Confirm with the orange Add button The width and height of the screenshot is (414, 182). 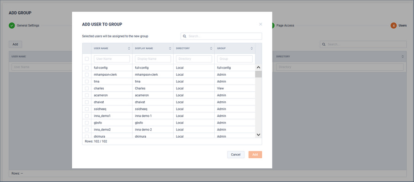click(255, 155)
